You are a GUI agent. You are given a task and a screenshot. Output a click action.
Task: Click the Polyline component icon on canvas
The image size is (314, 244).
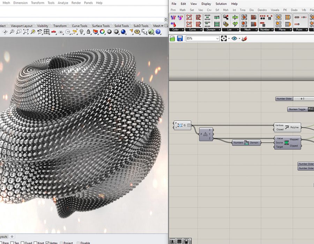[x=287, y=127]
